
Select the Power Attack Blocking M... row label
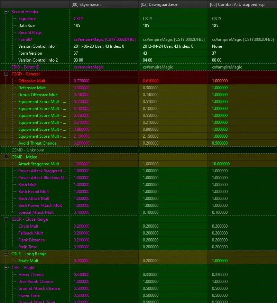(43, 178)
